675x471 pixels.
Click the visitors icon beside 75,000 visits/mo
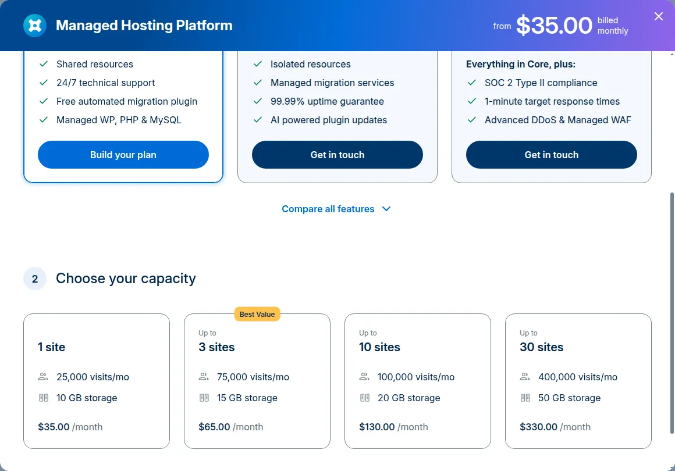pos(204,377)
